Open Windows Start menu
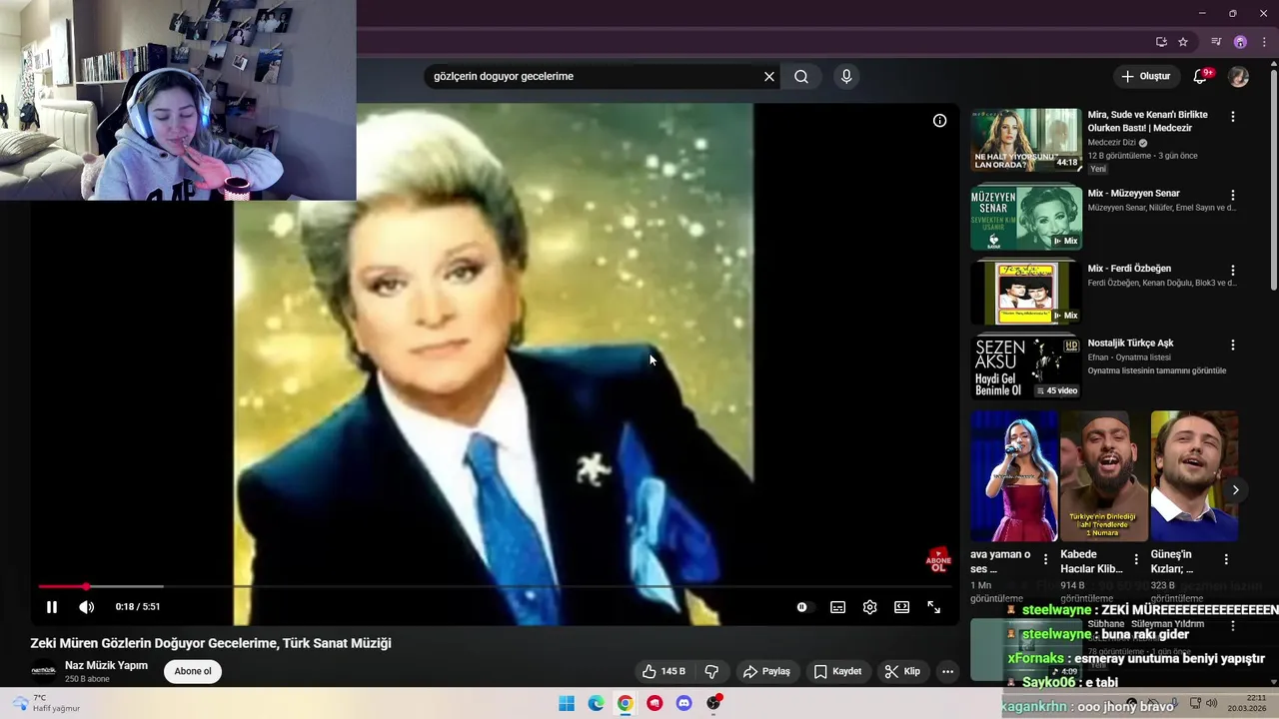Screen dimensions: 1279x719 (567, 703)
